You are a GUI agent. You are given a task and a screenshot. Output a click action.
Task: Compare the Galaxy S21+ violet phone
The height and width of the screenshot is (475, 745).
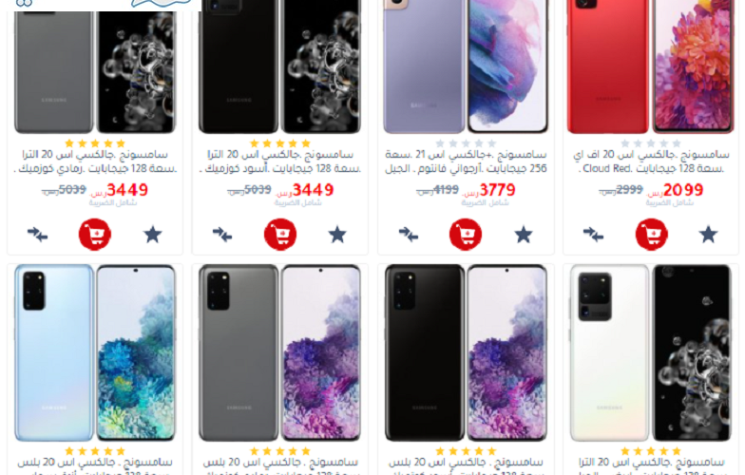point(409,234)
